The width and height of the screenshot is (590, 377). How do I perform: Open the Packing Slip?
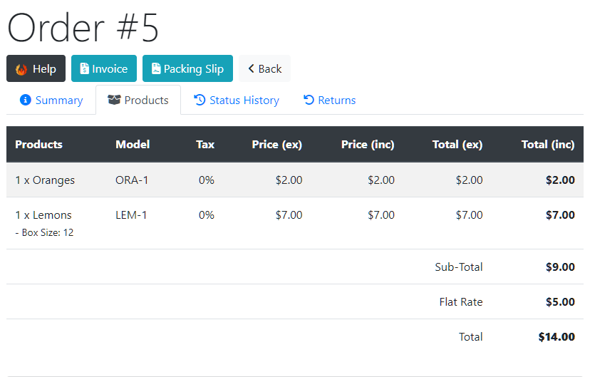(x=187, y=68)
